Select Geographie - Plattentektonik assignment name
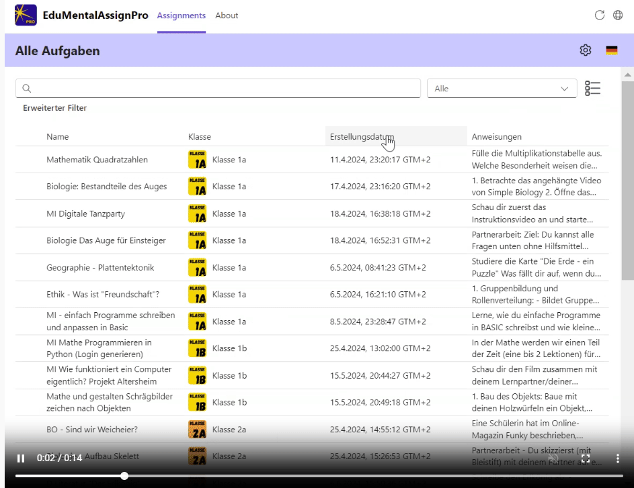The width and height of the screenshot is (634, 488). pyautogui.click(x=100, y=268)
